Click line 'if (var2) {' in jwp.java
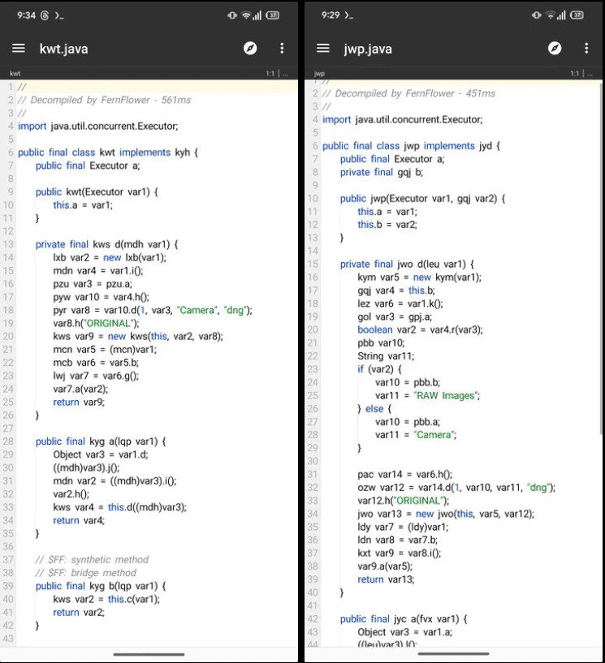 379,369
